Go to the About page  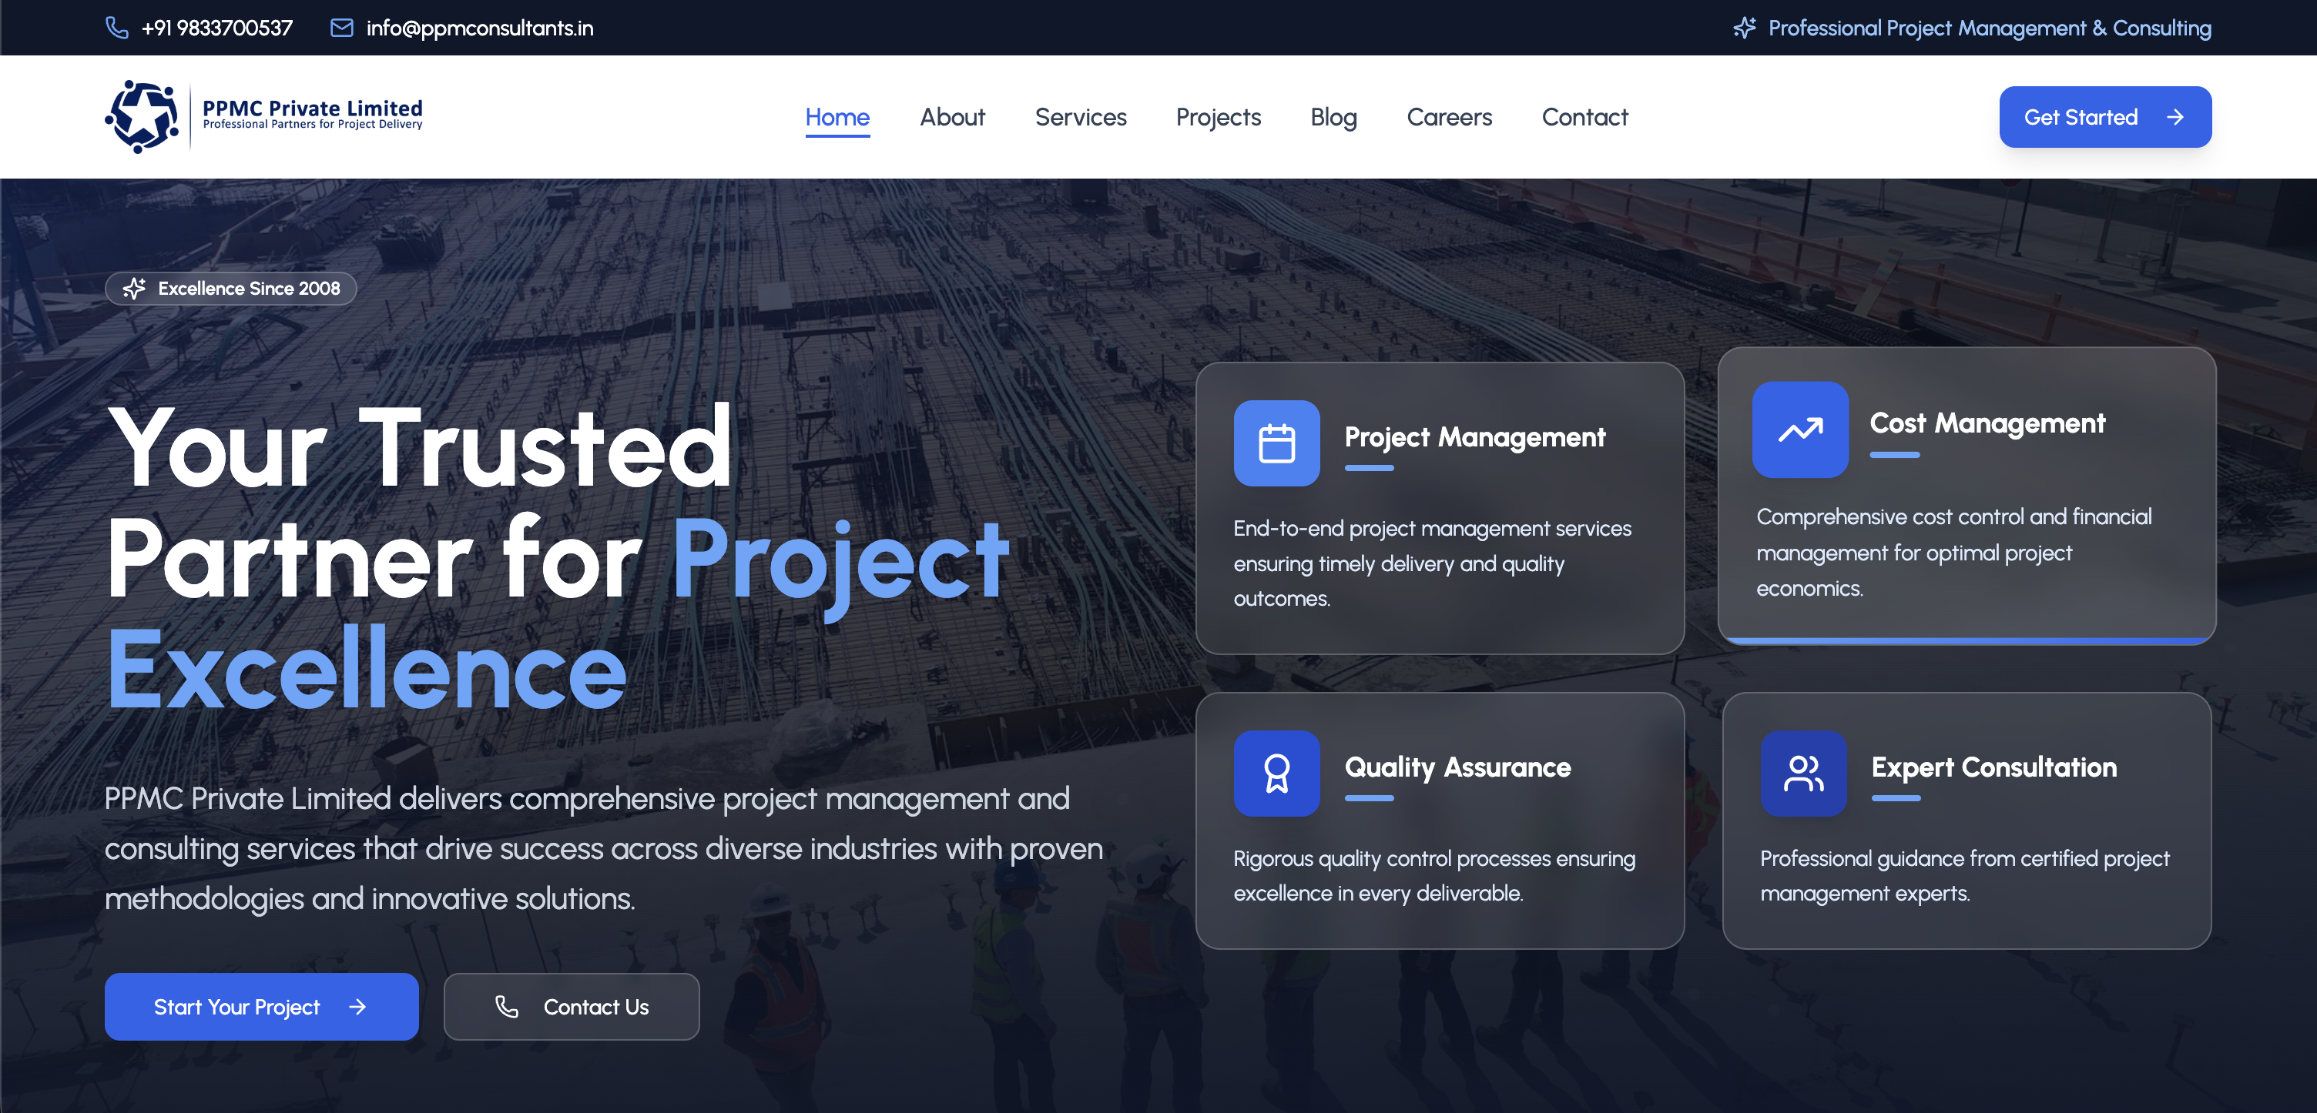pos(951,117)
